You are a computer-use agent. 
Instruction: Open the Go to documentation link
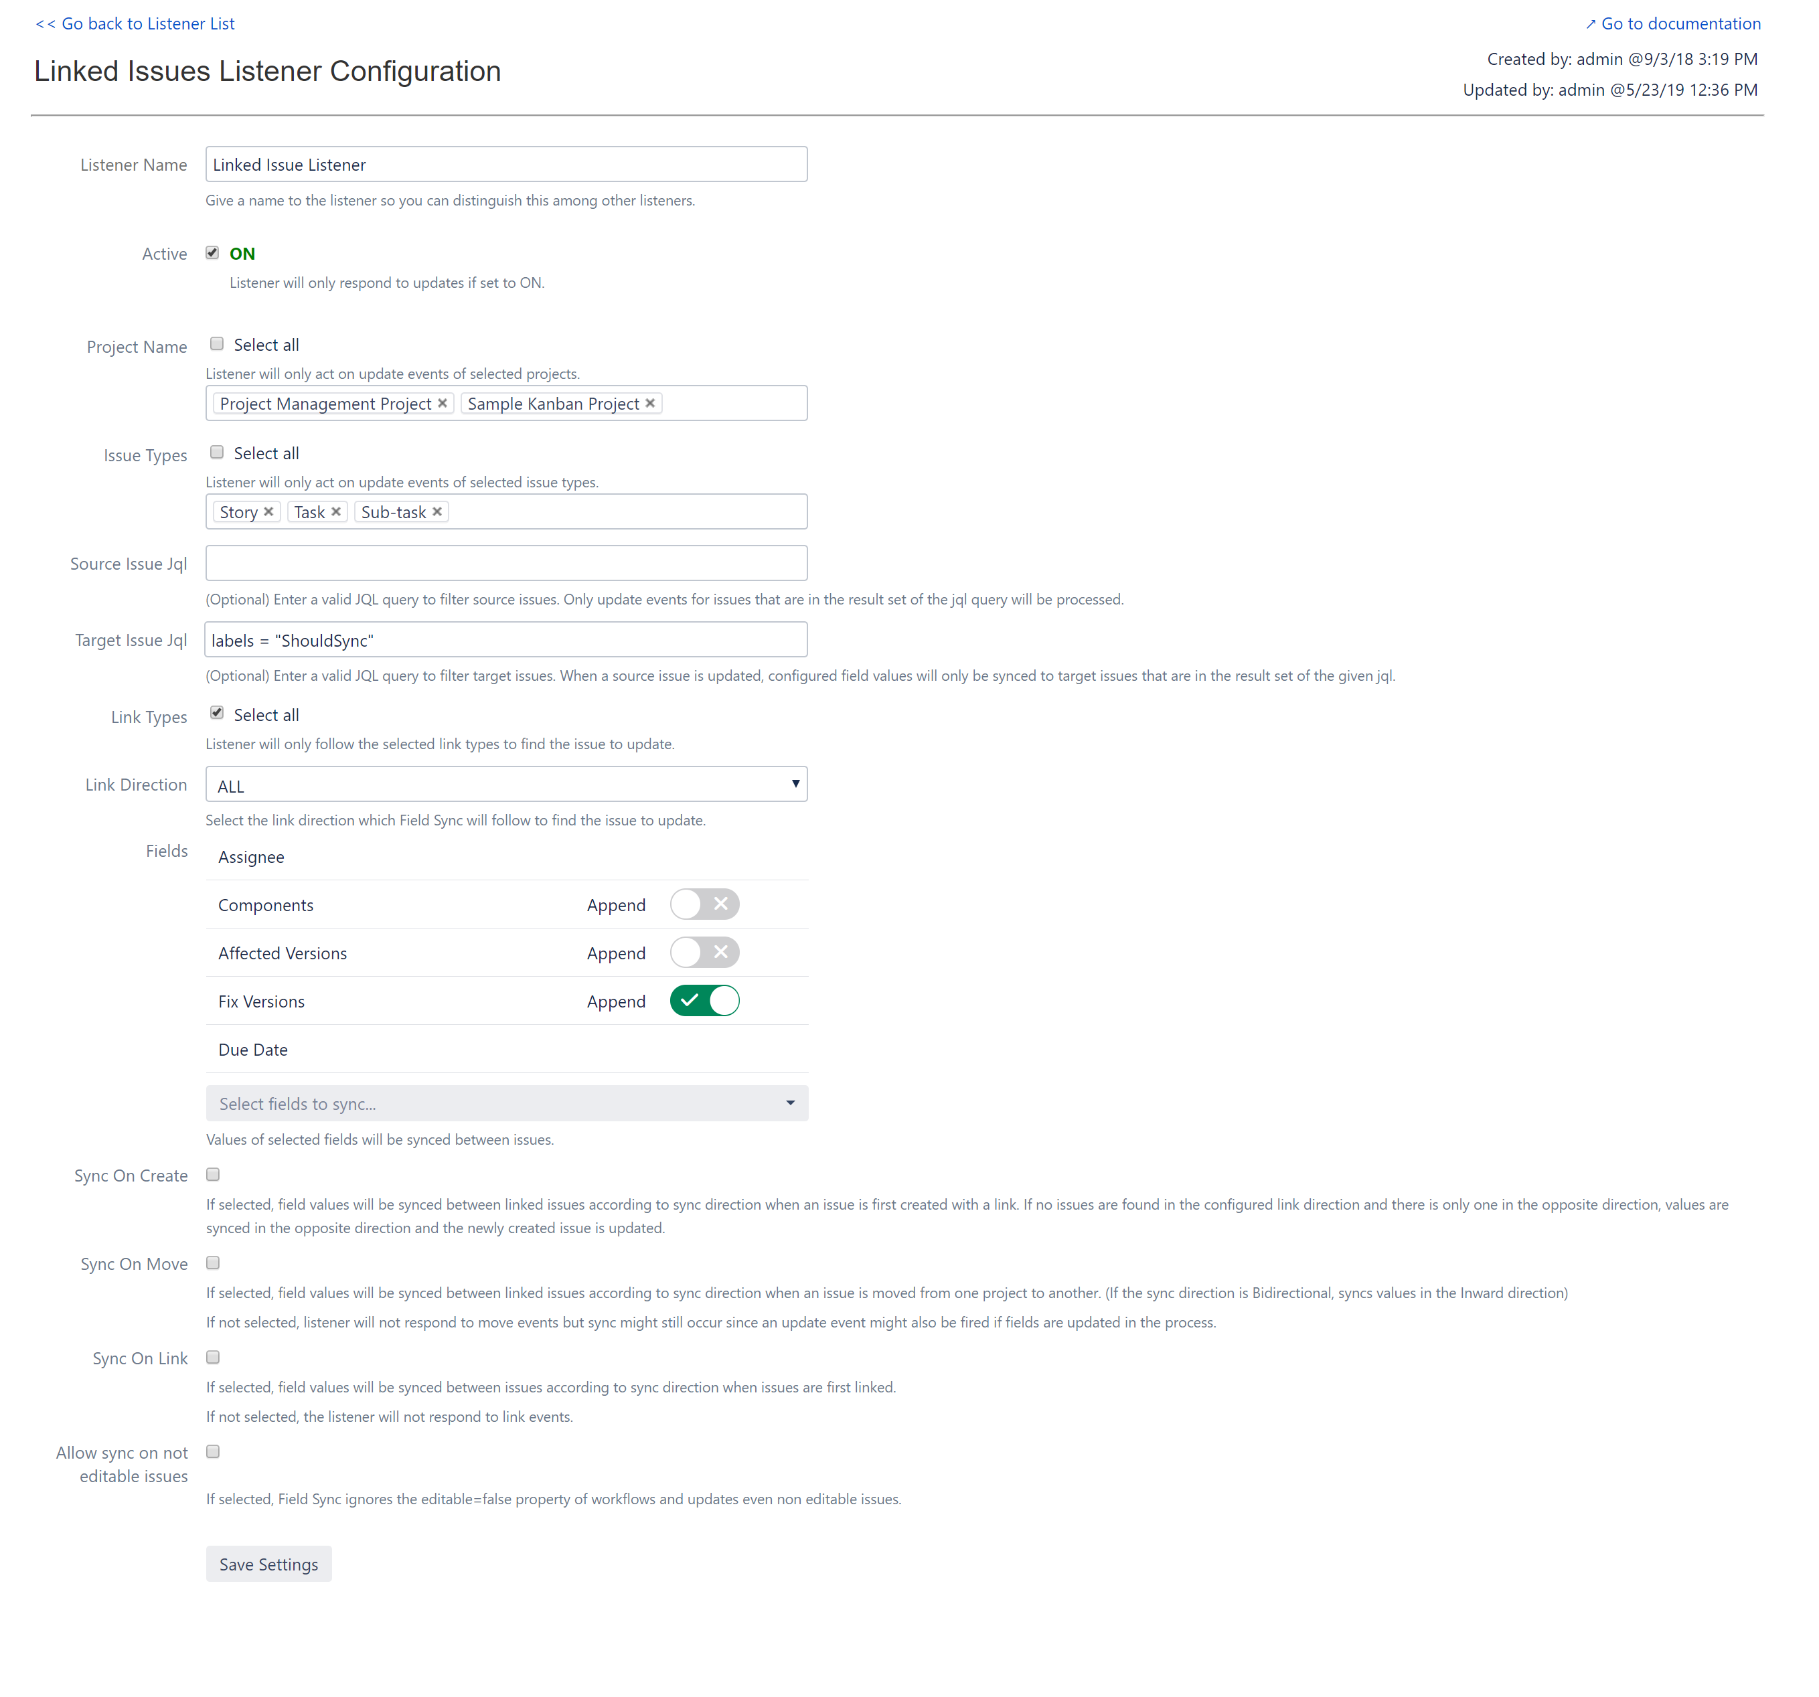[1682, 23]
